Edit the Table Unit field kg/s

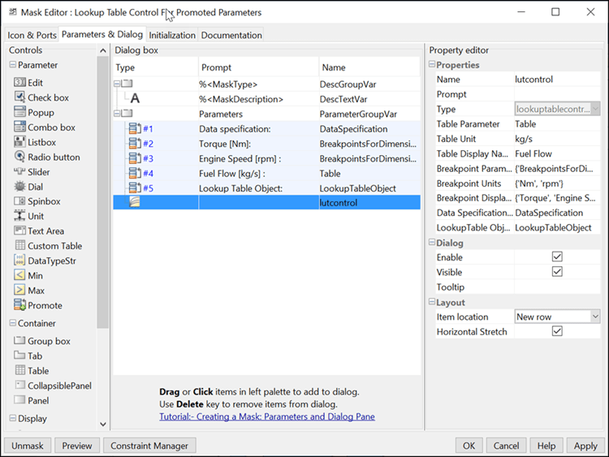(557, 139)
